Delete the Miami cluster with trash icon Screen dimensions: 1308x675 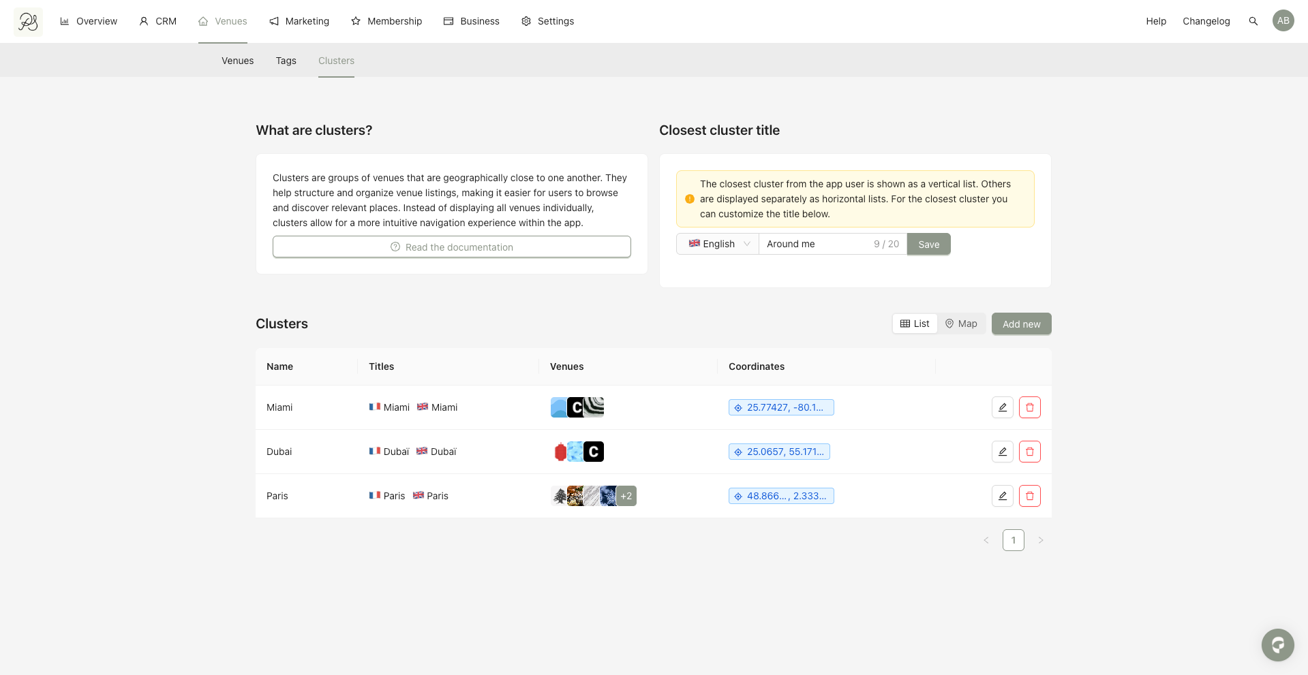[1029, 407]
